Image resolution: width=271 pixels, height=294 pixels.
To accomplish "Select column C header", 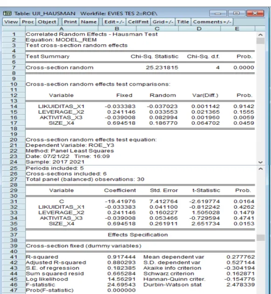I will click(157, 29).
